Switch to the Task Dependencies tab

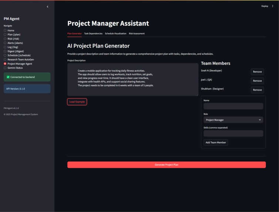93,33
